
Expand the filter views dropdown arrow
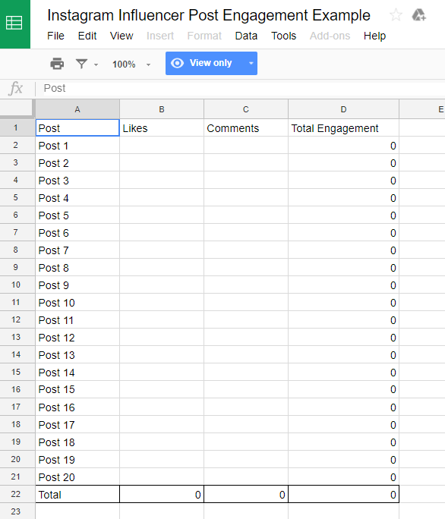[x=96, y=64]
